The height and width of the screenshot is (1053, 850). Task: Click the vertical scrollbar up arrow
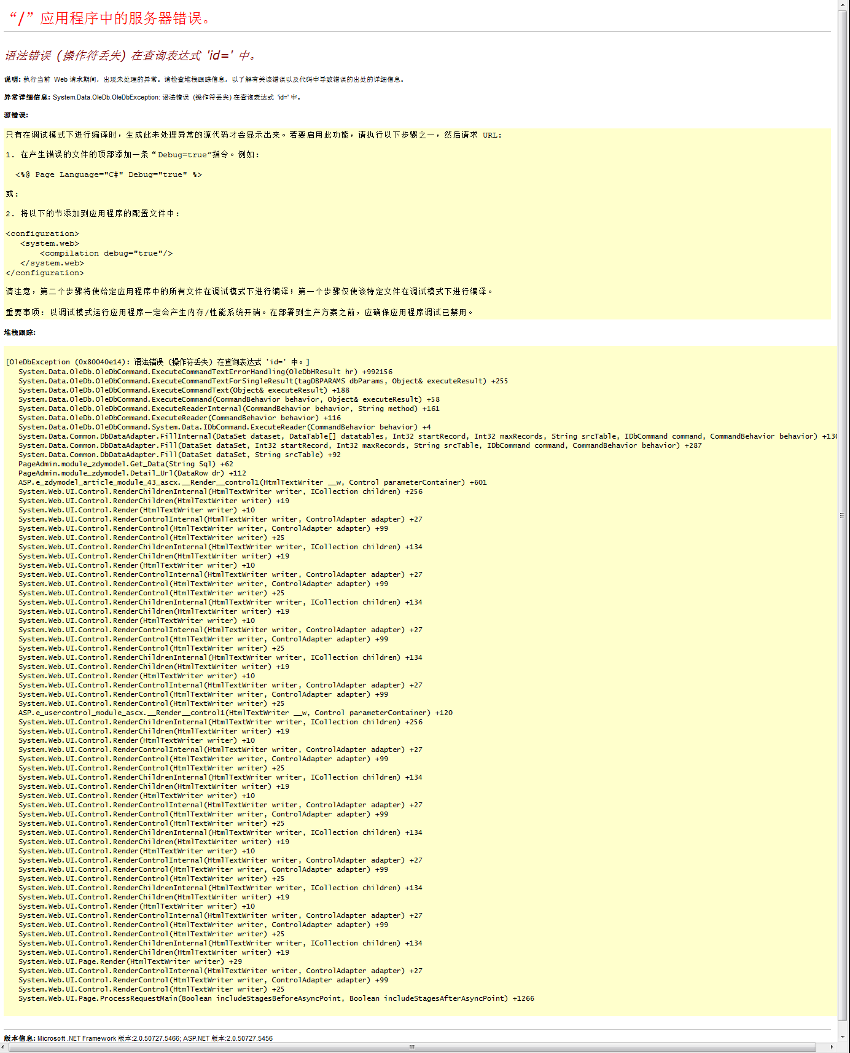click(x=843, y=4)
